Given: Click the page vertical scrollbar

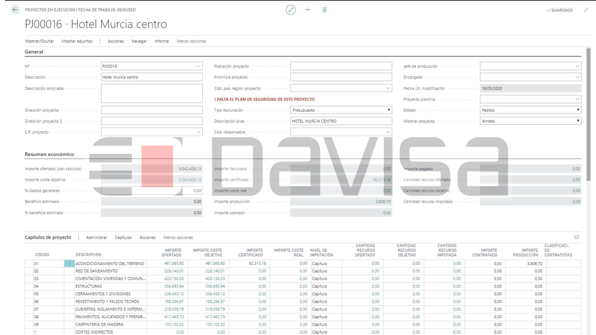Looking at the screenshot, I should (589, 115).
